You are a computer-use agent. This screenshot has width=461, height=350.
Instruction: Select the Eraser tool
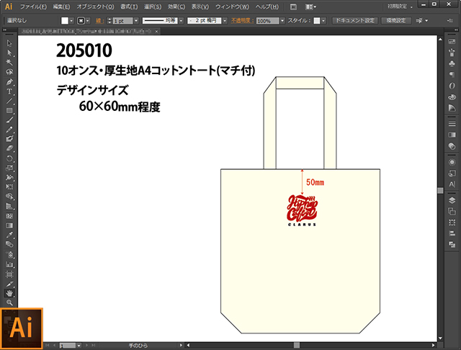(x=9, y=148)
